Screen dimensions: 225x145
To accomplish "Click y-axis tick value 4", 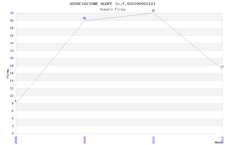I will pos(13,118).
